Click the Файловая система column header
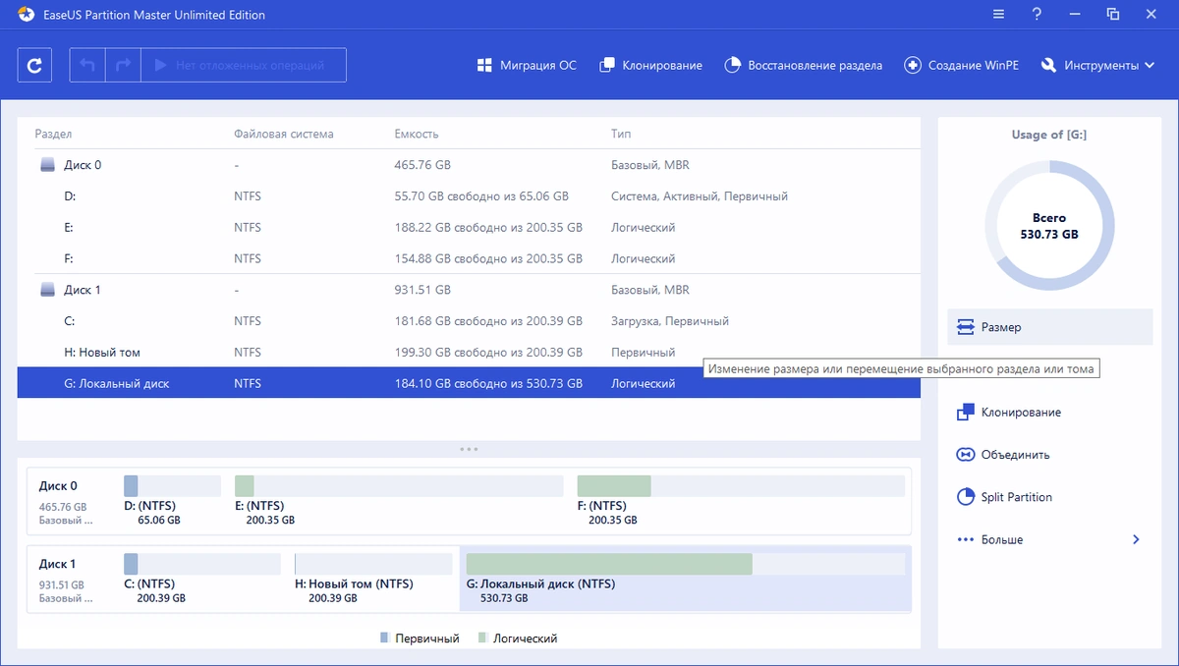The height and width of the screenshot is (666, 1179). pyautogui.click(x=284, y=134)
